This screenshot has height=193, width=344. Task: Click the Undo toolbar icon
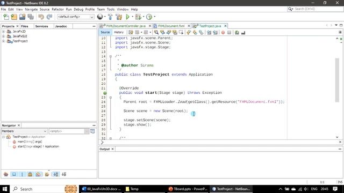tap(41, 17)
